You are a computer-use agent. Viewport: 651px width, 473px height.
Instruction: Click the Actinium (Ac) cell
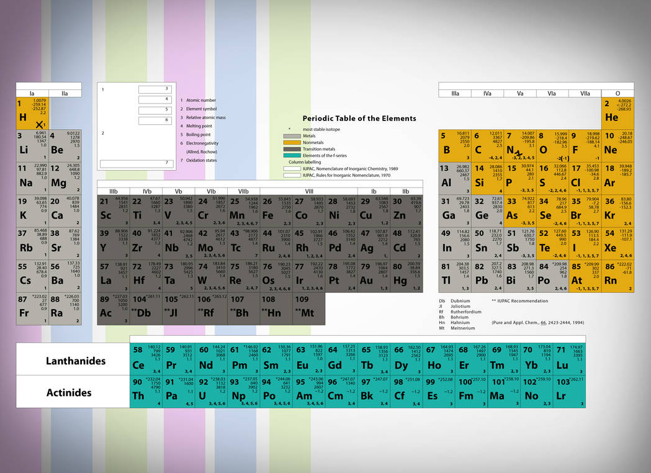coord(114,309)
